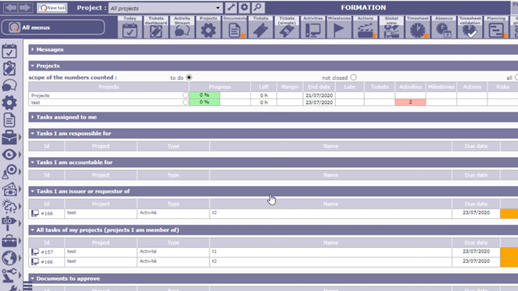Image resolution: width=518 pixels, height=291 pixels.
Task: Click the 'test' project name in Projects table
Action: [35, 103]
